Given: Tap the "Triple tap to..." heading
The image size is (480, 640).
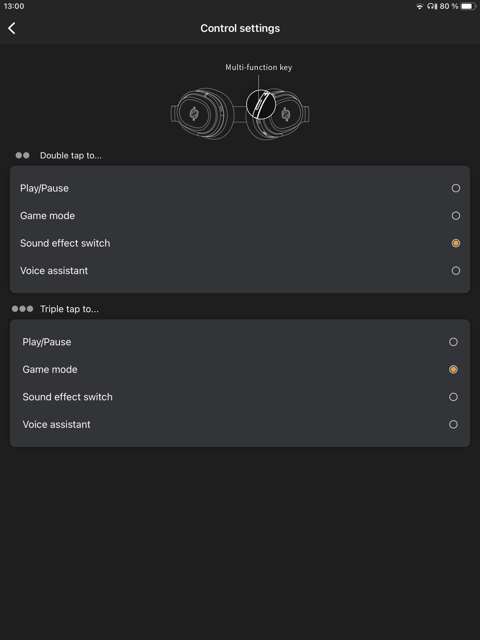Looking at the screenshot, I should (69, 309).
